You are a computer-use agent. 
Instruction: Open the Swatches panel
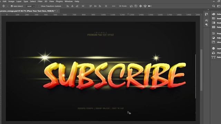[x=216, y=18]
